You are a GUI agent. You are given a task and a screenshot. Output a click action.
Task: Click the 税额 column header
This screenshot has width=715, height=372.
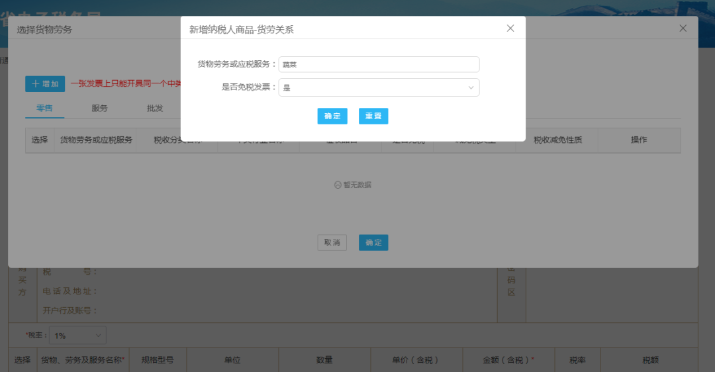click(651, 360)
